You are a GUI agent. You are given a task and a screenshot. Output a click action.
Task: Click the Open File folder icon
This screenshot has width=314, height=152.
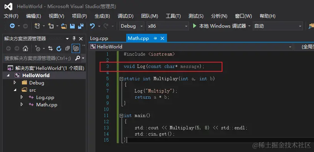coord(64,26)
